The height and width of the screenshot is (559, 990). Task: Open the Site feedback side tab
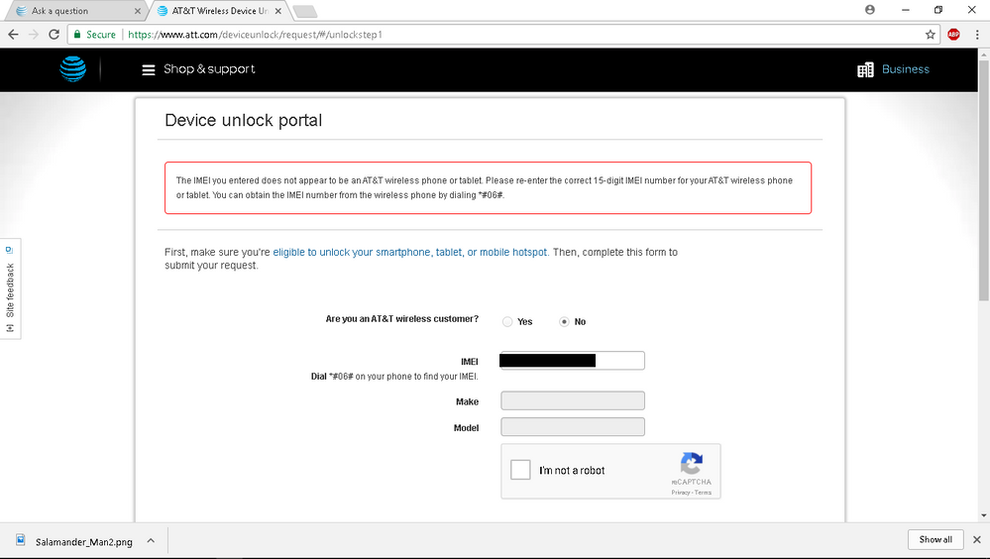click(10, 289)
